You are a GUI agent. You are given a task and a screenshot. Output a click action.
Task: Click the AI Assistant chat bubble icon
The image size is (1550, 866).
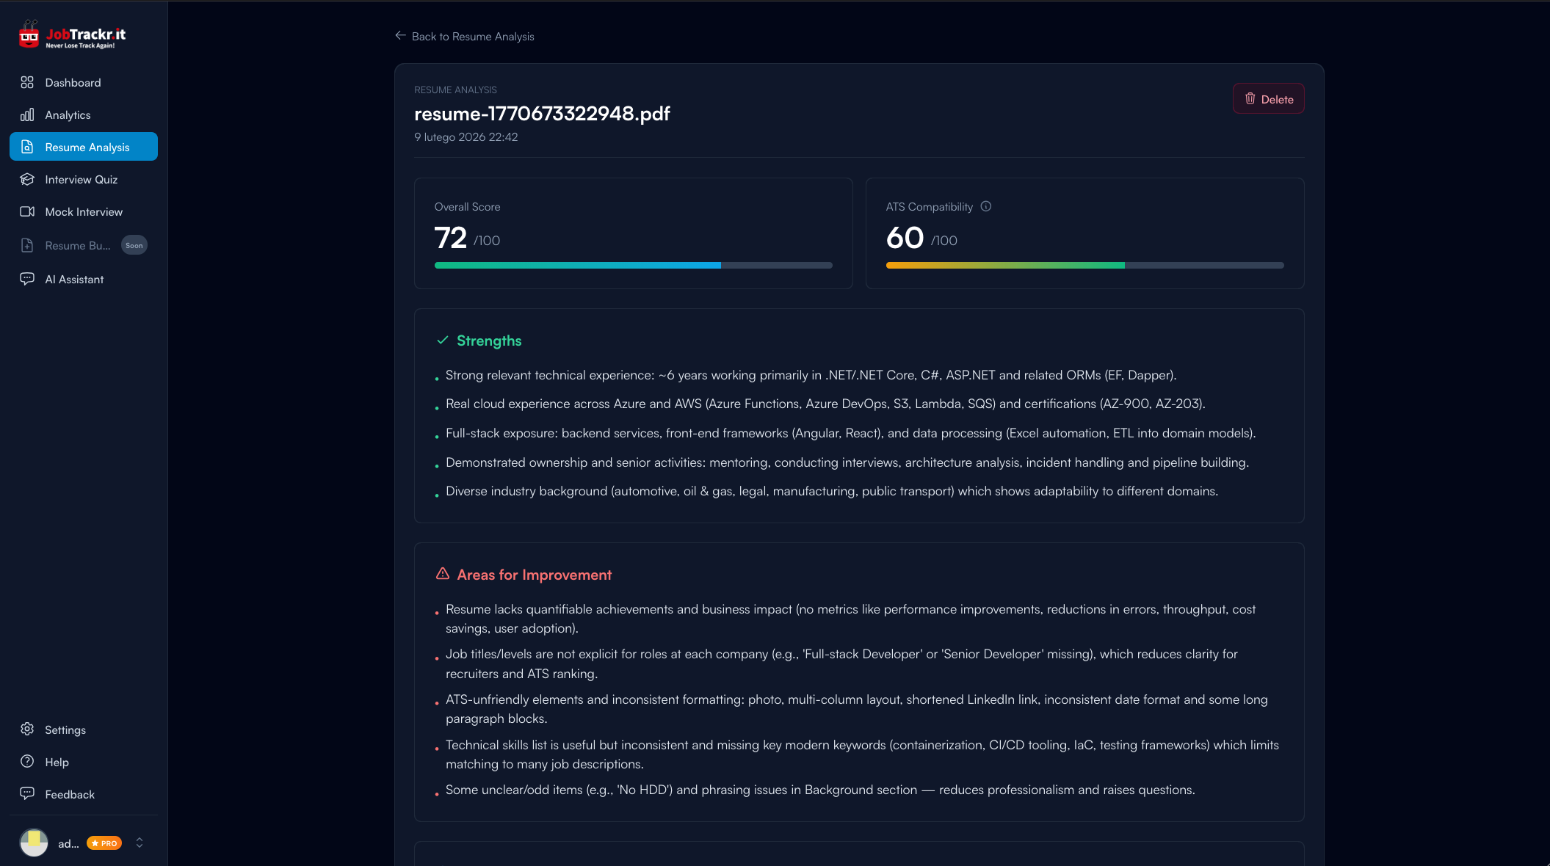tap(26, 279)
